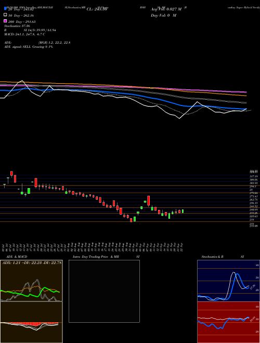Viewport: 260px width, 343px height.
Task: Open the blue-background Stochastics mini chart
Action: click(228, 281)
